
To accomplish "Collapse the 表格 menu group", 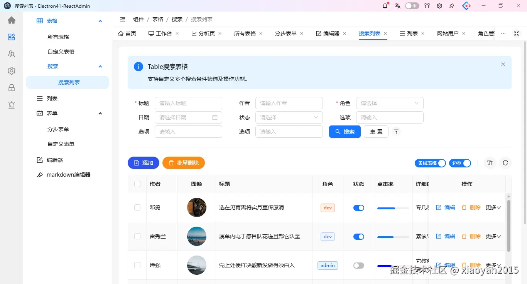I will 100,21.
